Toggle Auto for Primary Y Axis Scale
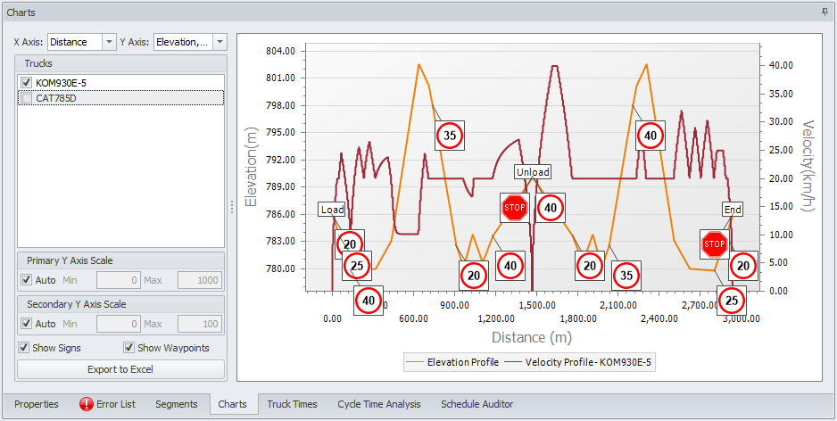The image size is (837, 421). (x=26, y=280)
